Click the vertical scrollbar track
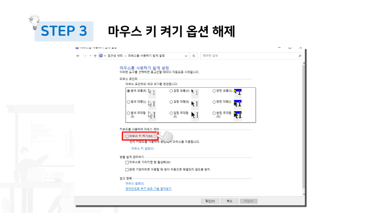Image resolution: width=379 pixels, height=213 pixels. tap(304, 128)
